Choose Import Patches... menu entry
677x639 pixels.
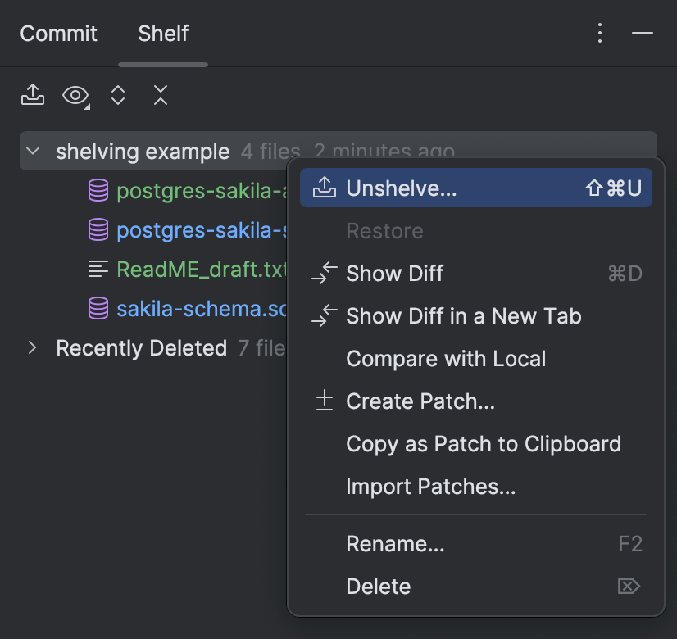coord(476,487)
